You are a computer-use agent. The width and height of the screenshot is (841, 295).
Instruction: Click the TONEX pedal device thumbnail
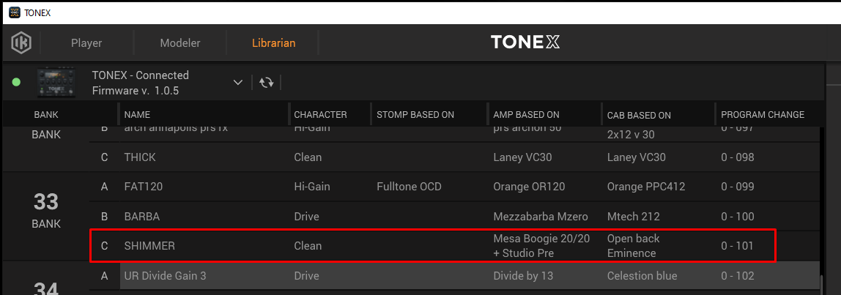pos(57,83)
